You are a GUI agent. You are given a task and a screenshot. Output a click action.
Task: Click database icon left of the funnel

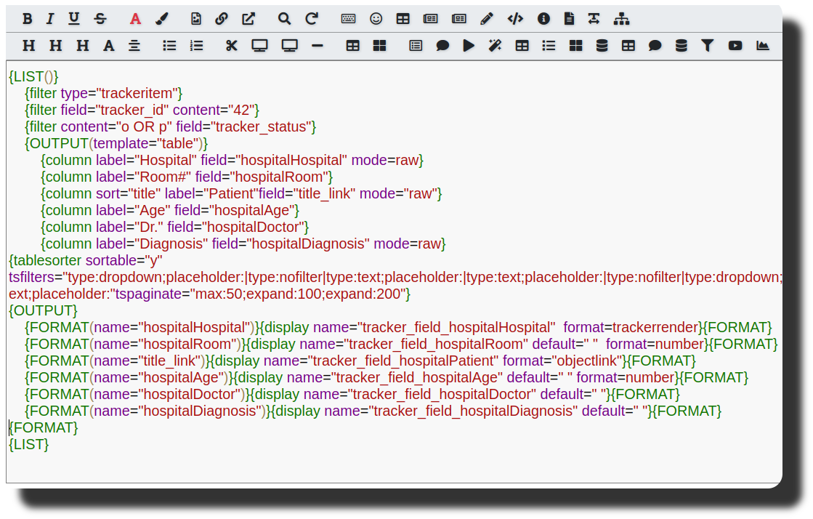point(681,46)
